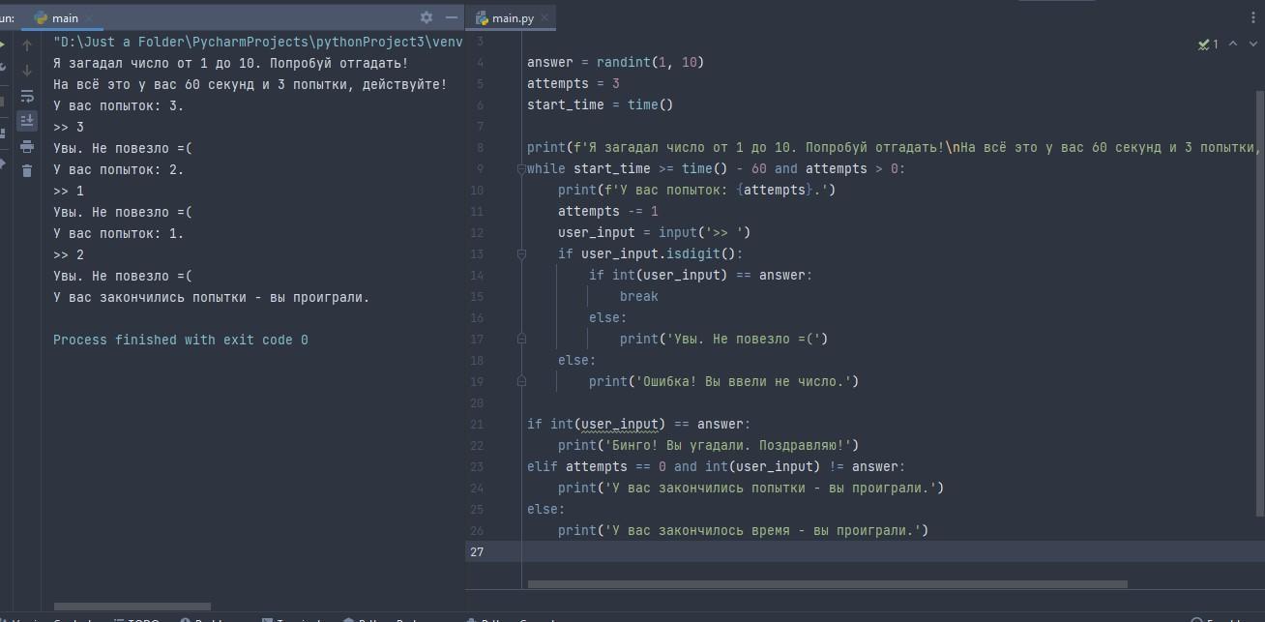Open Run panel settings gear
The image size is (1265, 622).
(427, 17)
